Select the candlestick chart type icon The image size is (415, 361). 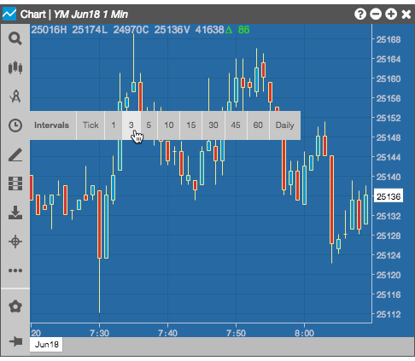click(15, 67)
